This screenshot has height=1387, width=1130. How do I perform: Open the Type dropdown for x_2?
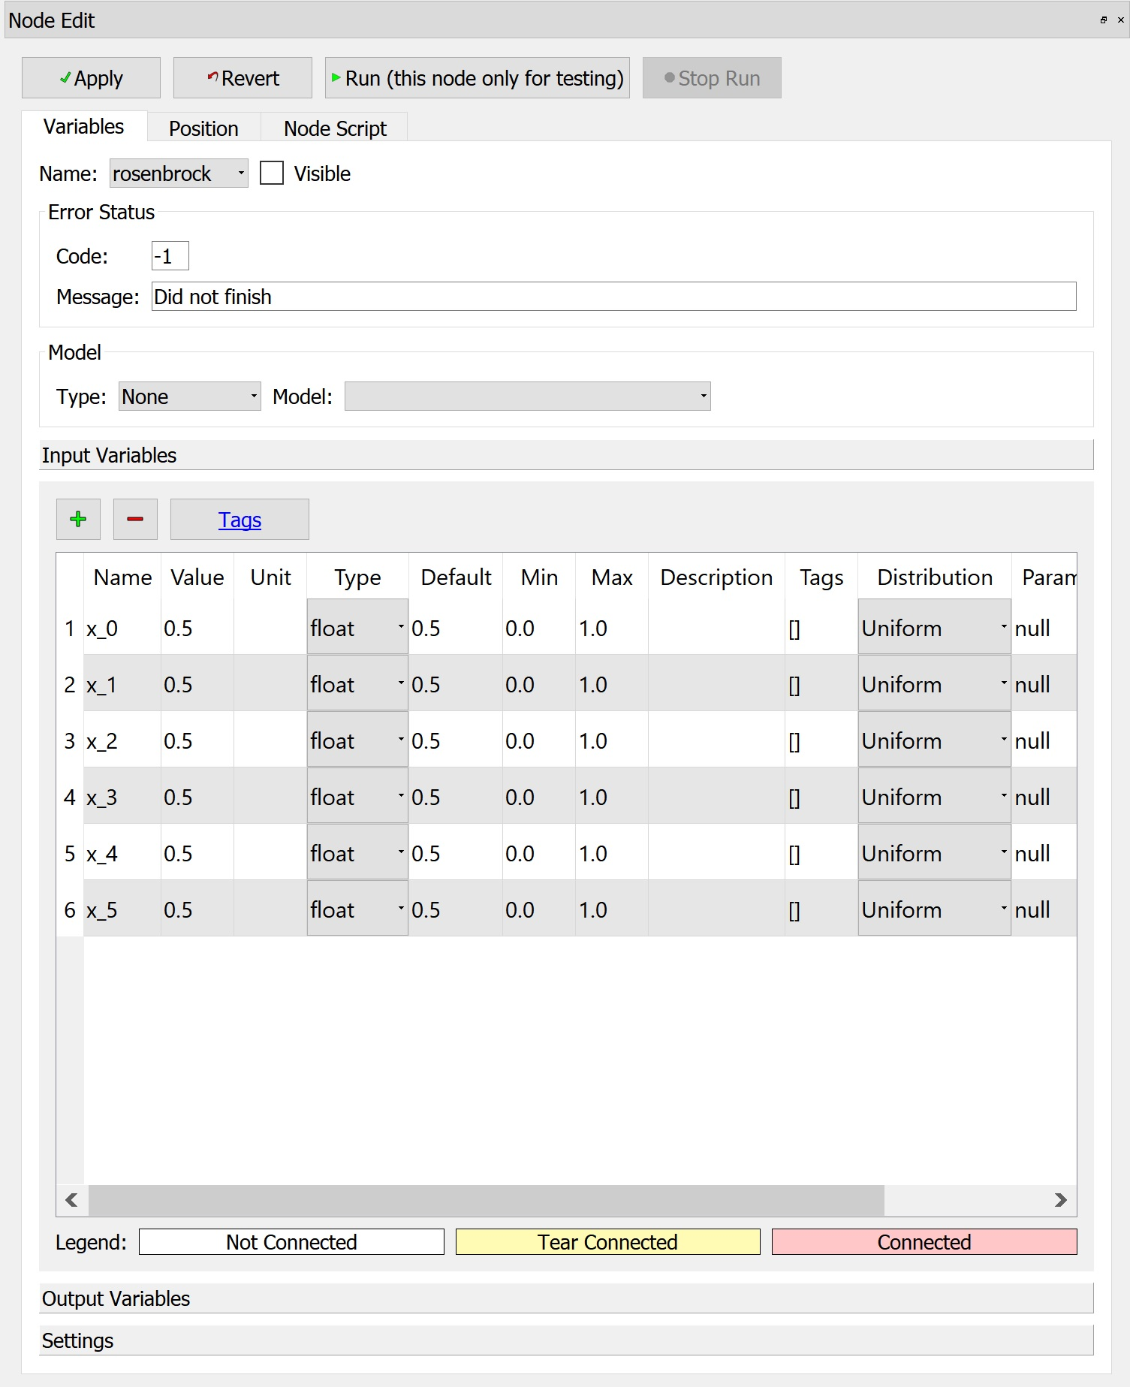[357, 739]
